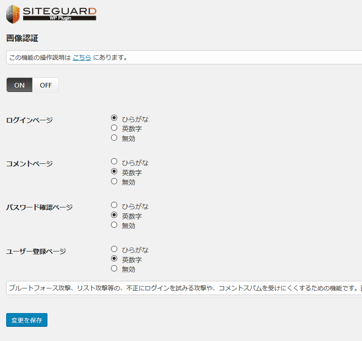Viewport: 362px width, 341px height.
Task: Click the コメントページ label
Action: point(29,163)
